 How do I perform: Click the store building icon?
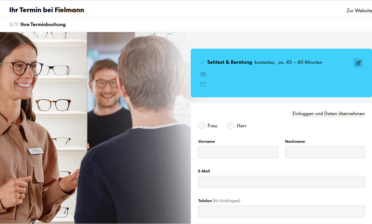[203, 74]
